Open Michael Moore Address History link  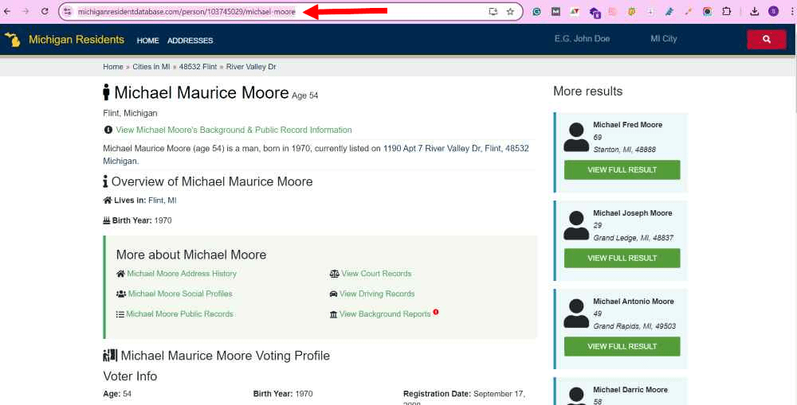182,274
